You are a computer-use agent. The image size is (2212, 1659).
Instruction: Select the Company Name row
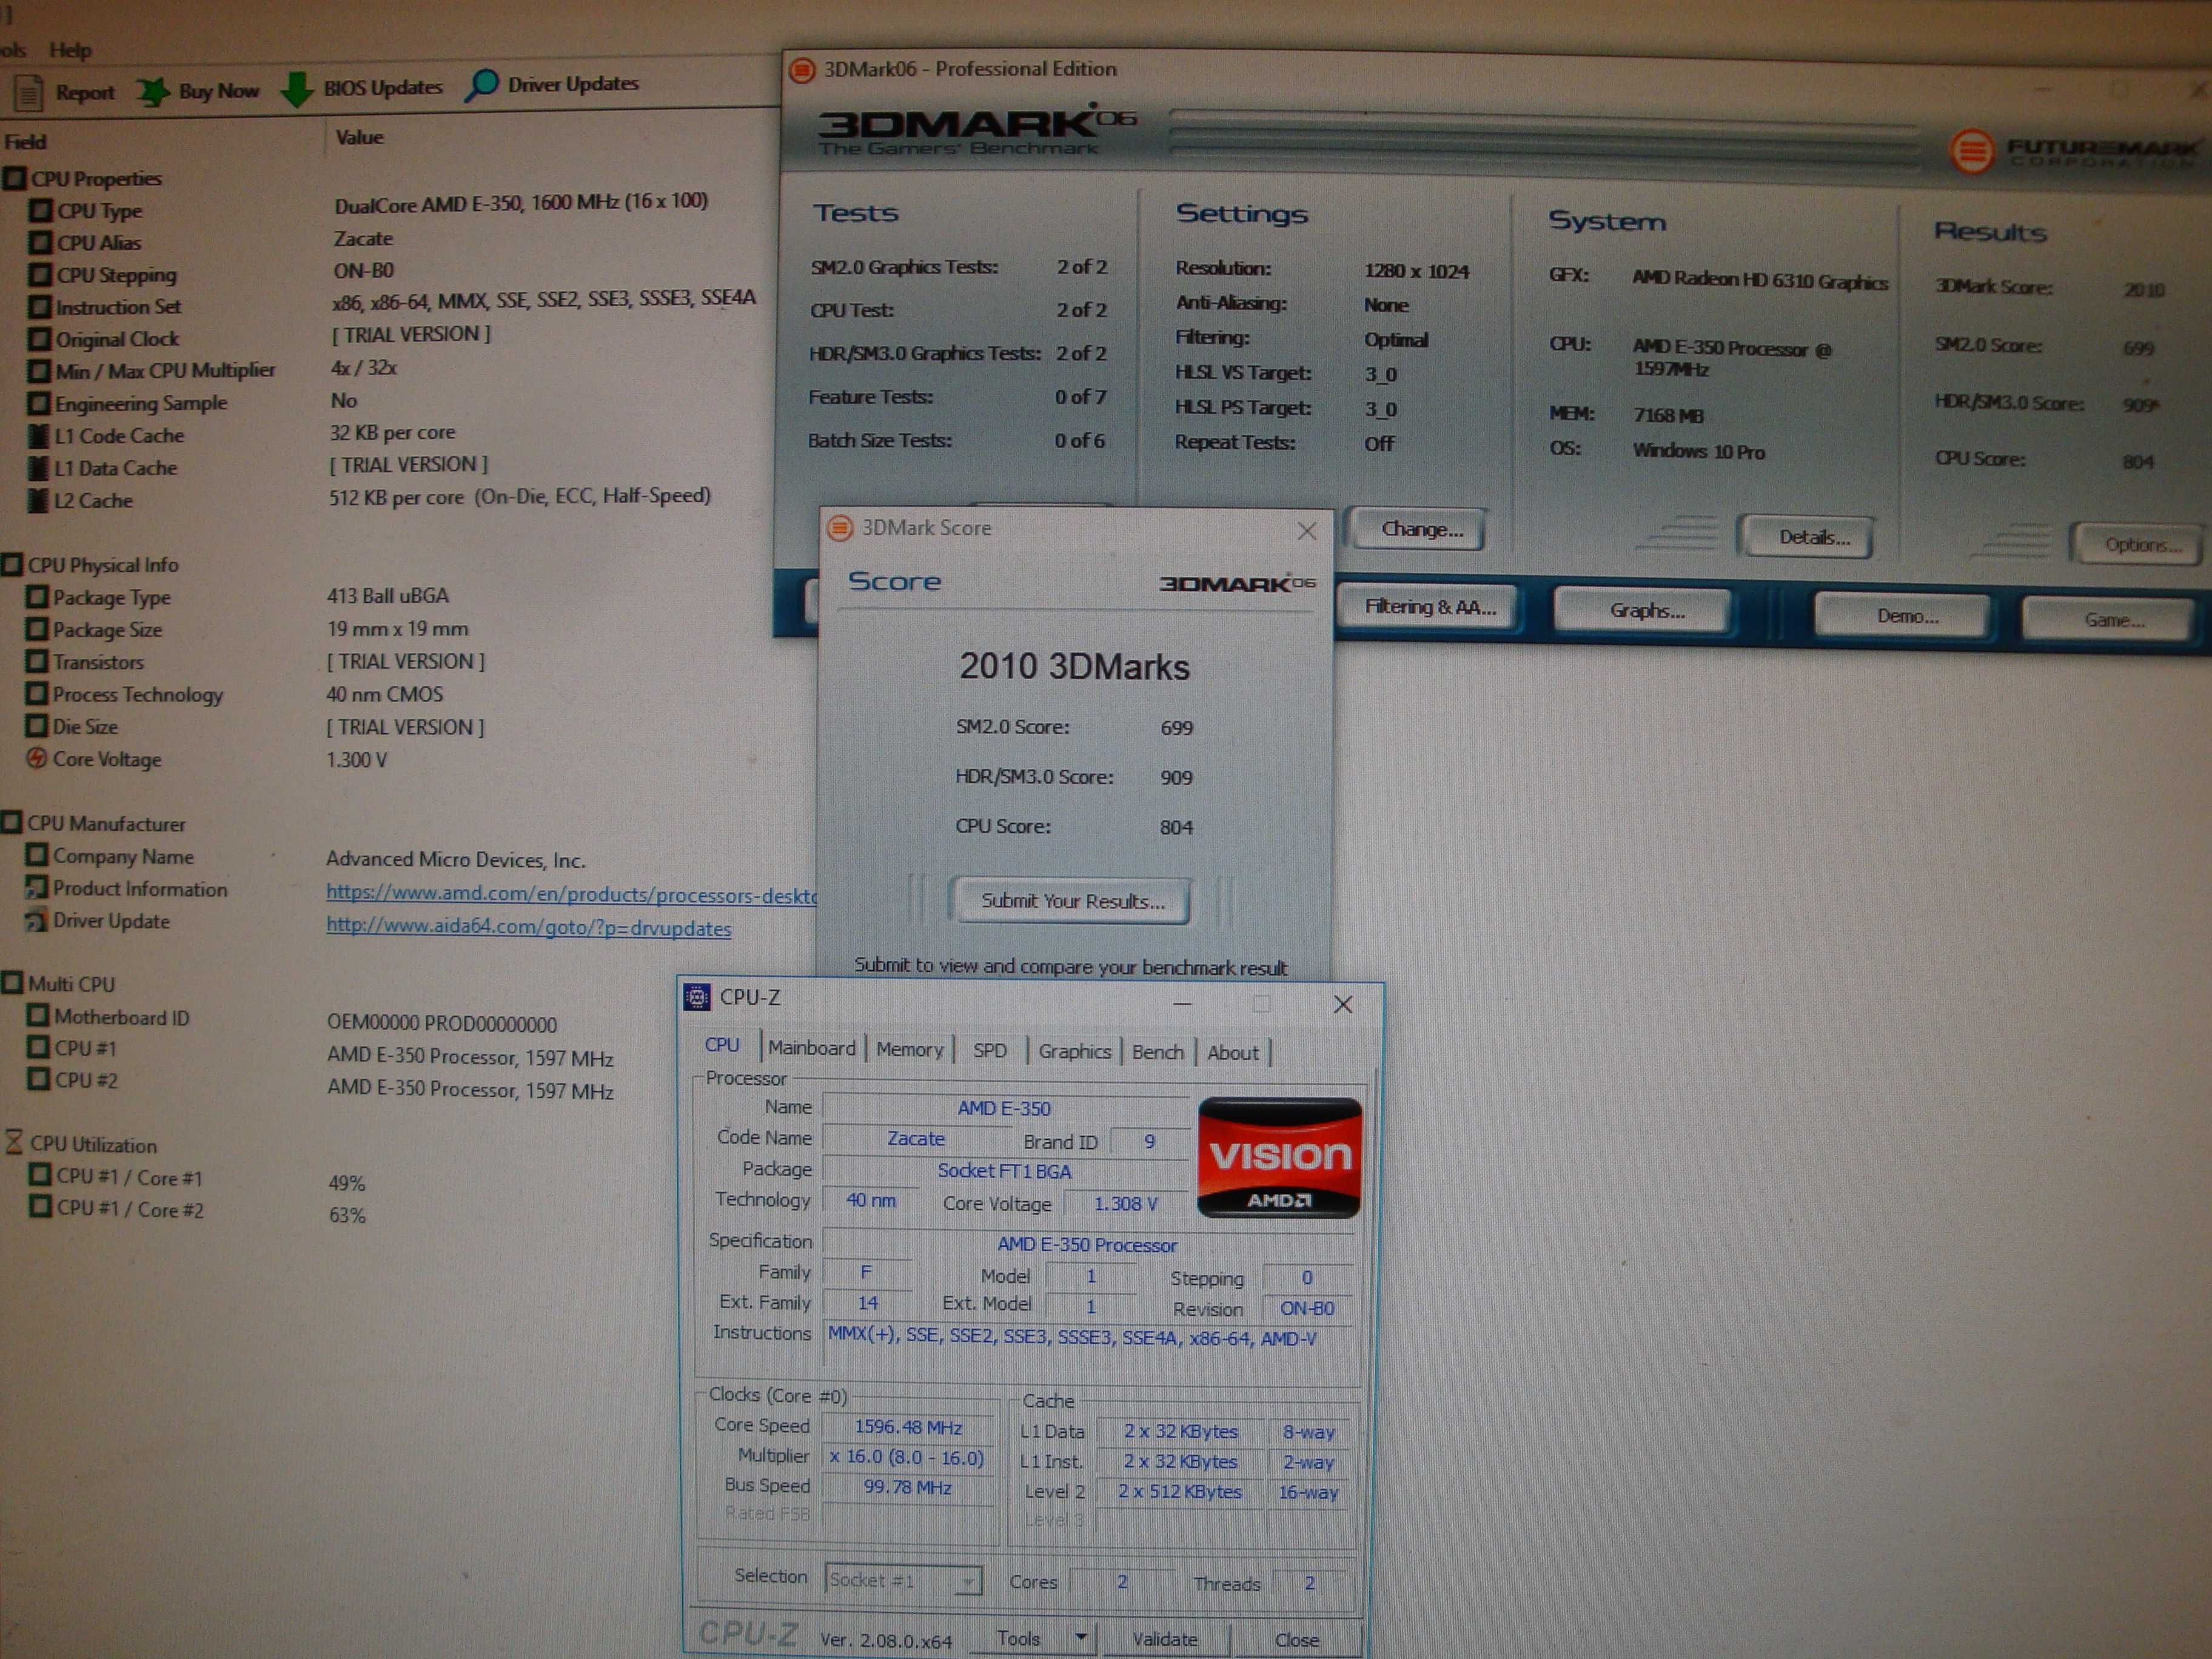[306, 857]
